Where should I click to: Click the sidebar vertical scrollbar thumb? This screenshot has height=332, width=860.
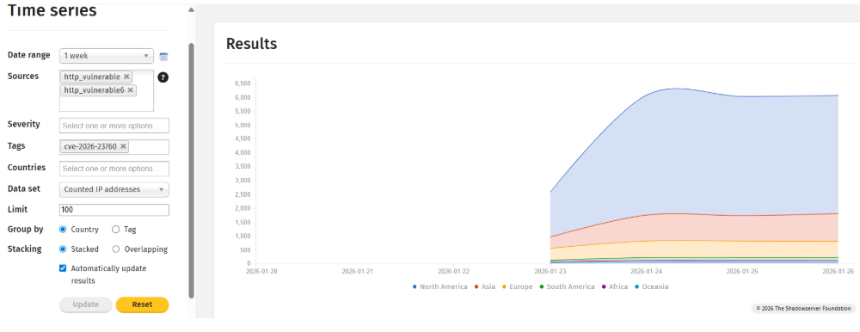click(192, 170)
